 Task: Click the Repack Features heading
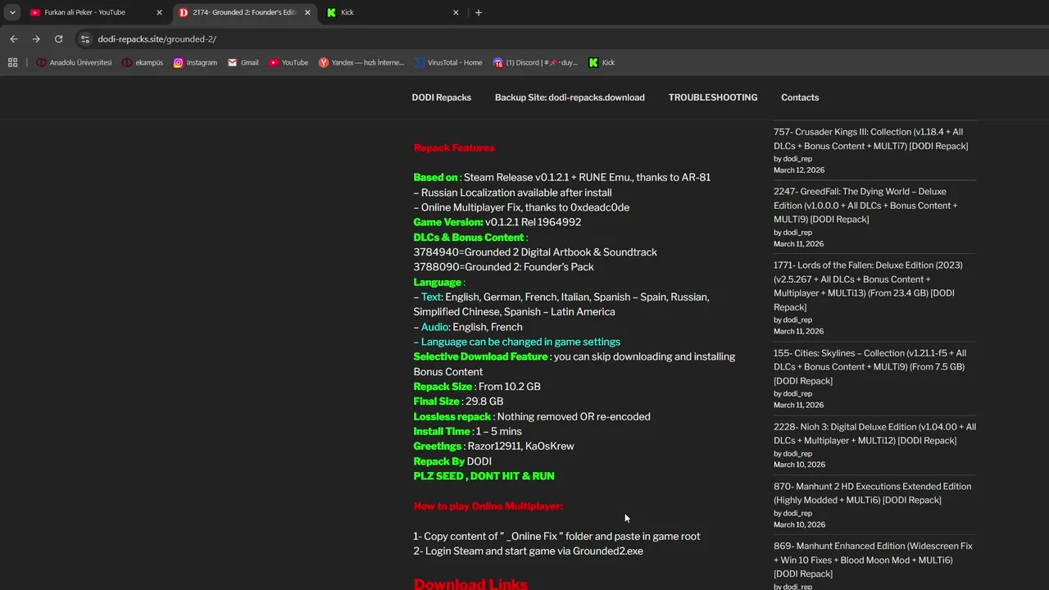coord(454,147)
